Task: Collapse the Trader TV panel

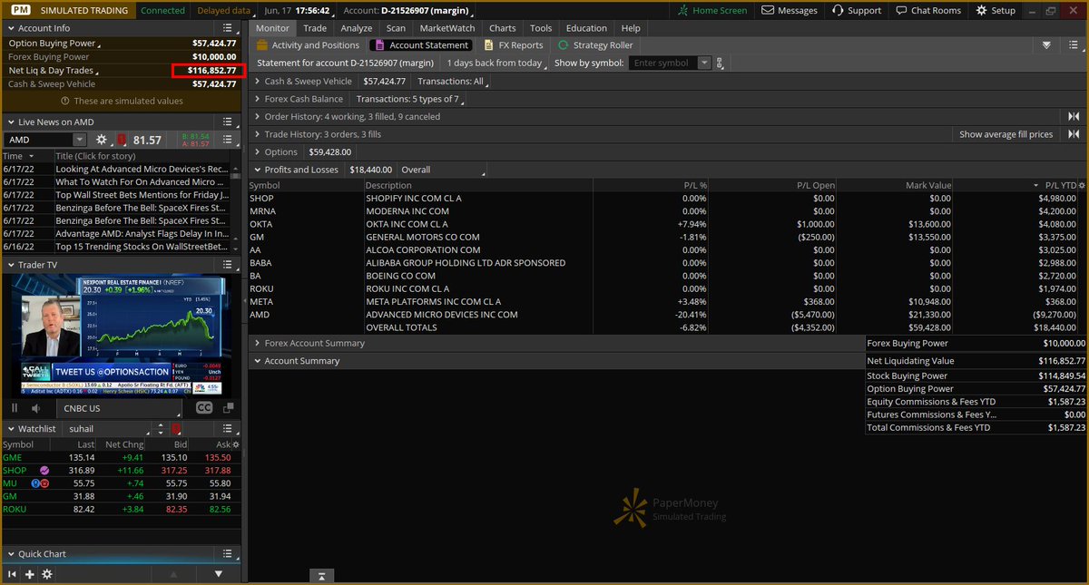Action: pos(11,265)
